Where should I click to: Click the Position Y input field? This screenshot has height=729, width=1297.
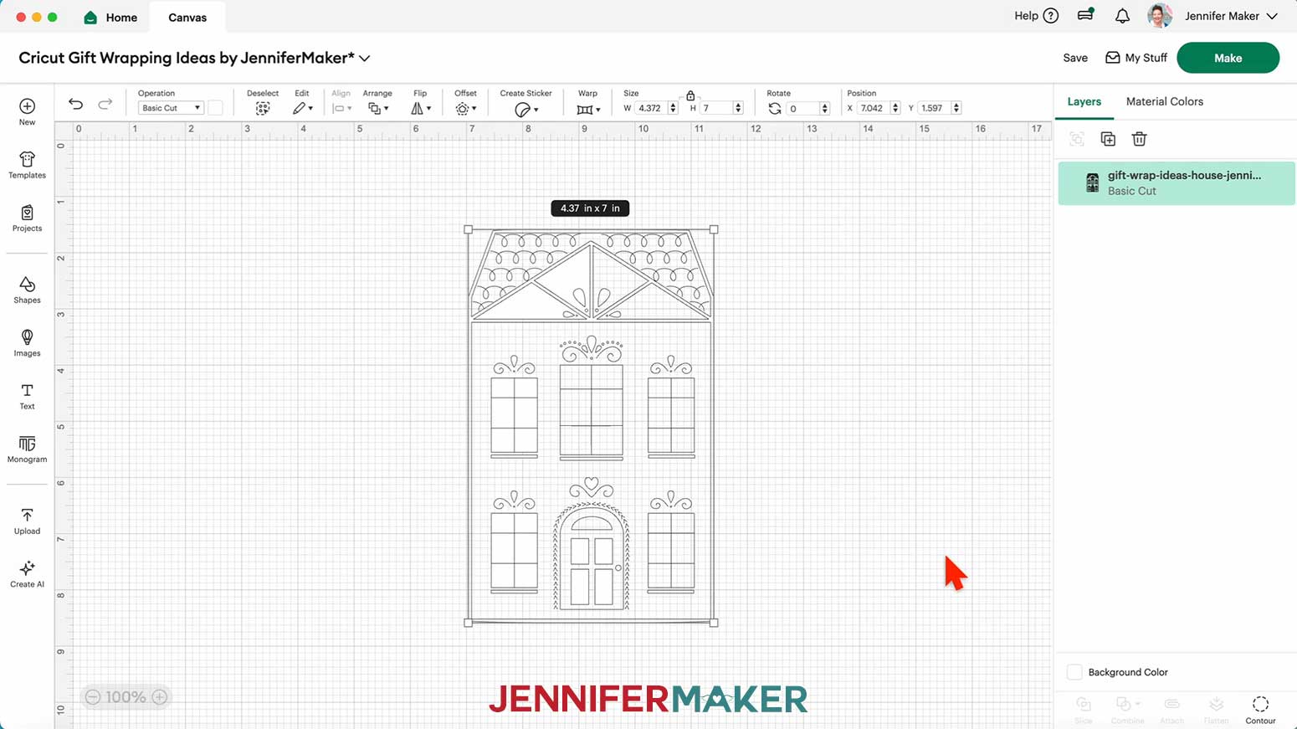(x=934, y=108)
